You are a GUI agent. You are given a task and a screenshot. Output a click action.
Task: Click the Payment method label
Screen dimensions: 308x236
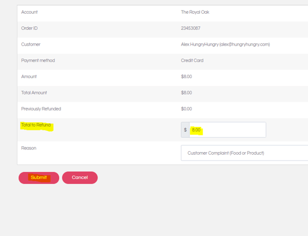(38, 60)
